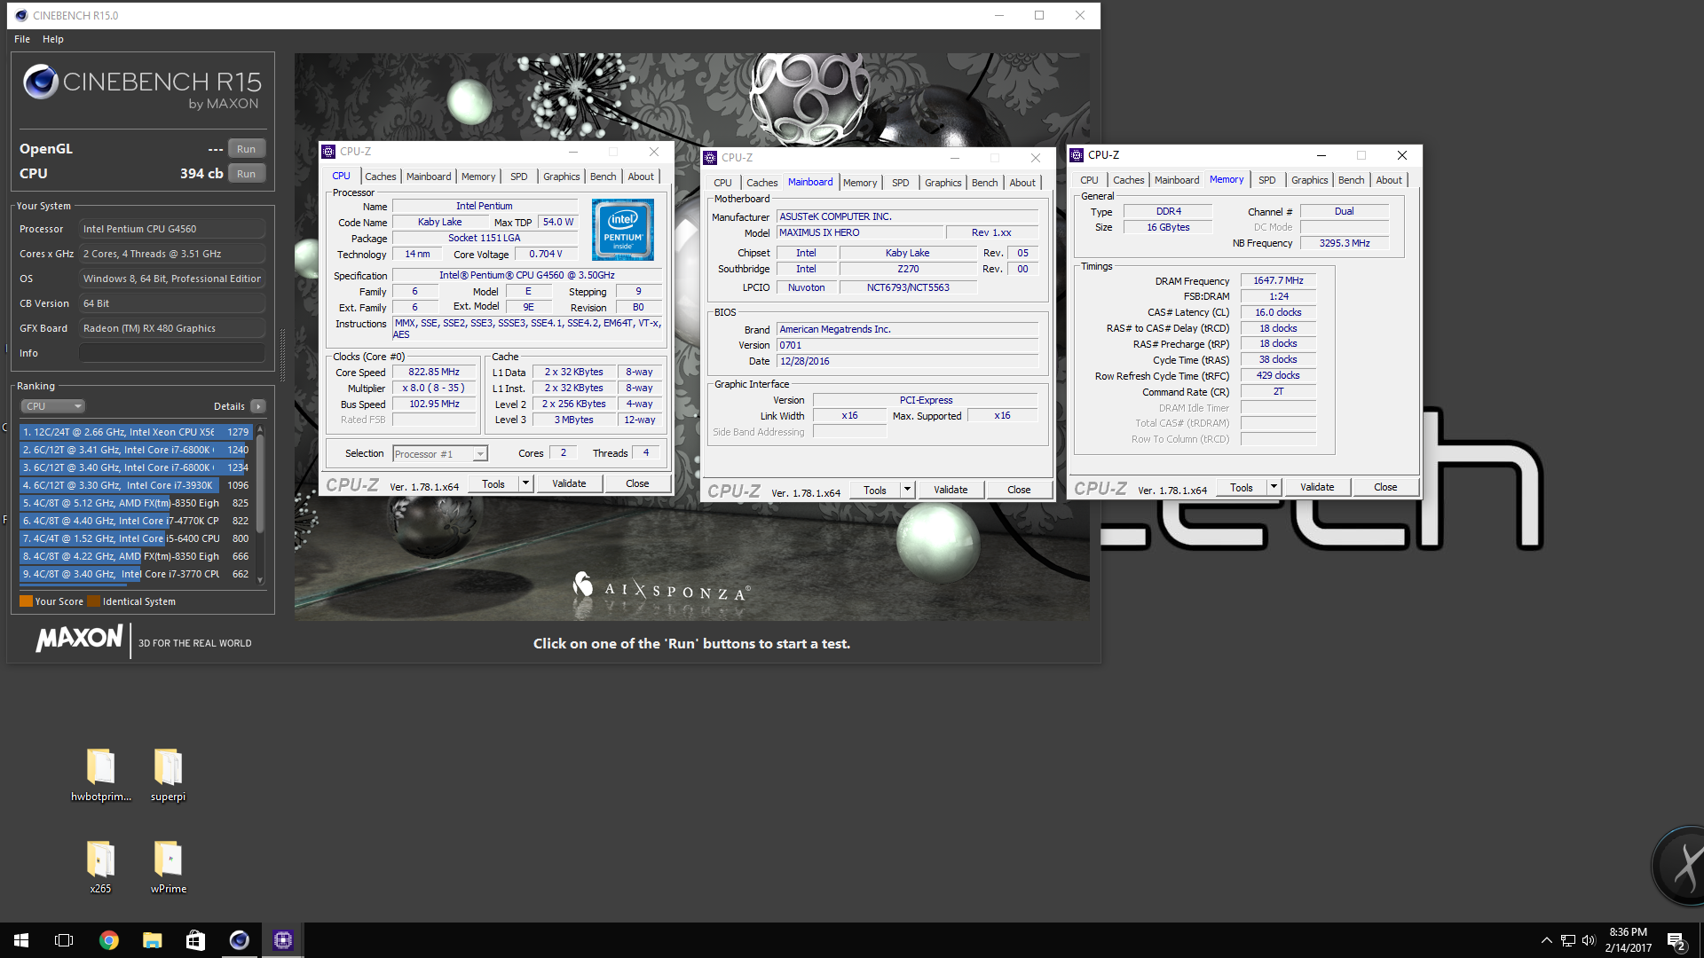Open the Action Center notifications icon
Viewport: 1704px width, 958px height.
[1676, 940]
